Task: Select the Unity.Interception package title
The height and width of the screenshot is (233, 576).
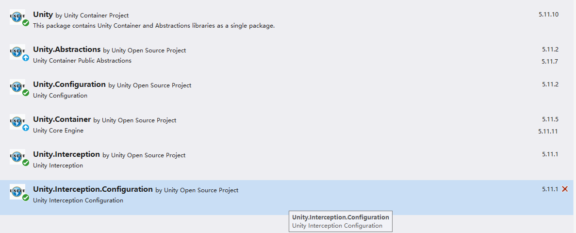Action: pyautogui.click(x=66, y=154)
